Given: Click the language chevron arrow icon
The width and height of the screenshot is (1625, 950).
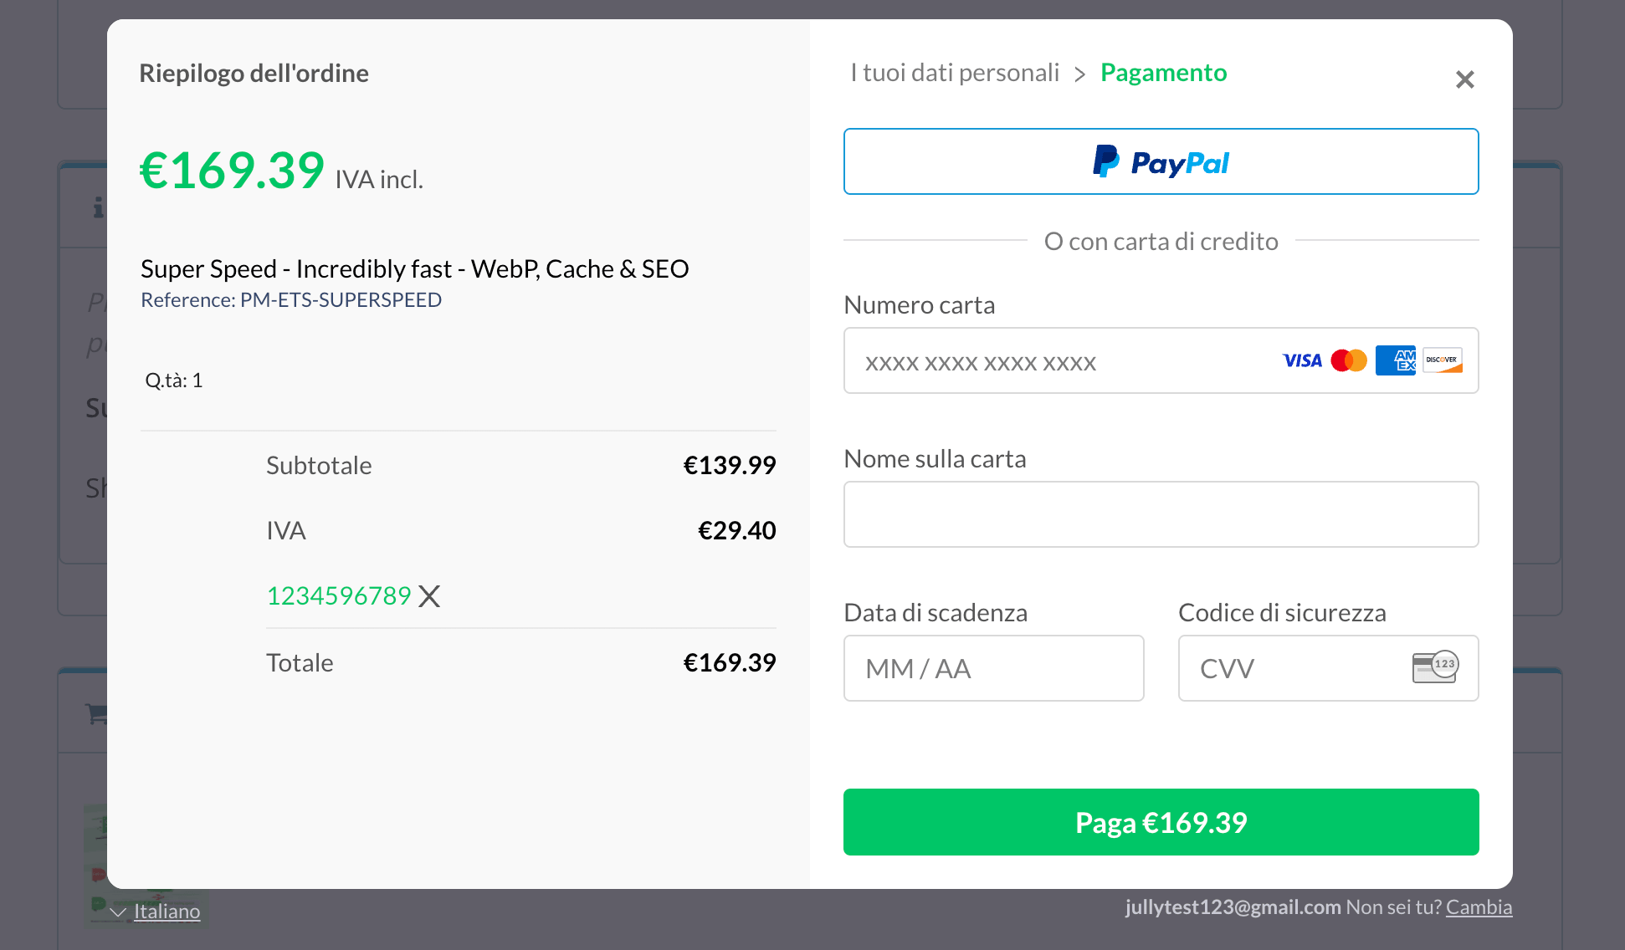Looking at the screenshot, I should click(x=118, y=912).
